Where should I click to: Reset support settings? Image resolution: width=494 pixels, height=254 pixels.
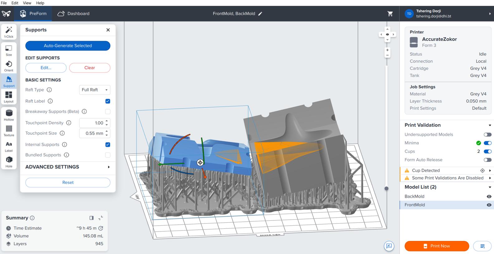tap(68, 183)
